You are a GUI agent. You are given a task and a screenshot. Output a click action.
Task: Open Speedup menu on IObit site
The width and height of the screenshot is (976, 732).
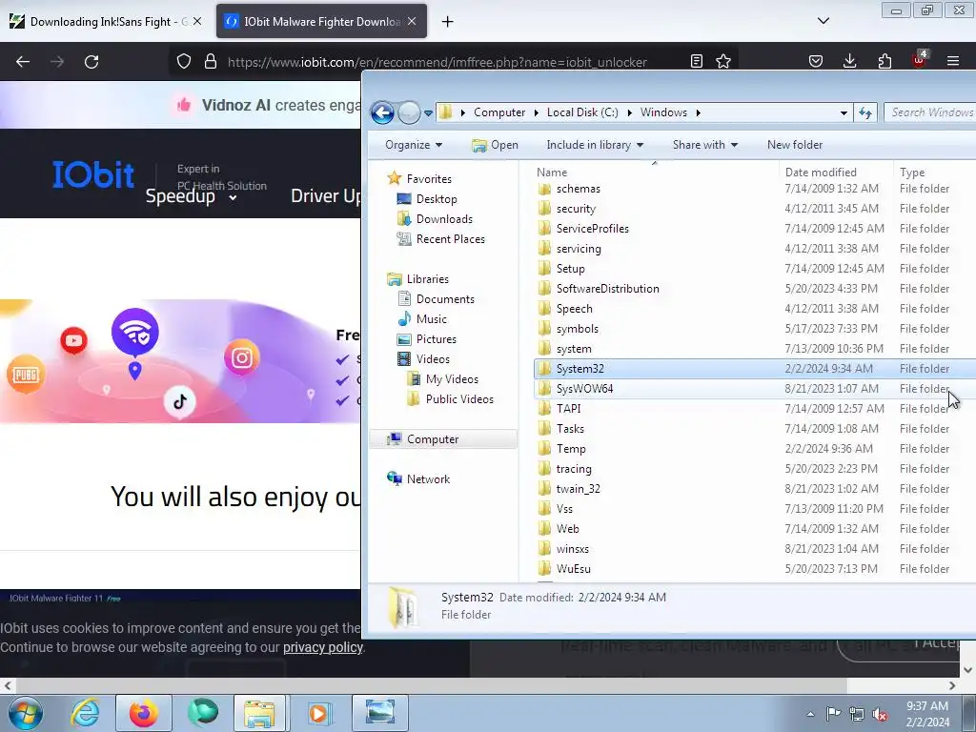[191, 196]
